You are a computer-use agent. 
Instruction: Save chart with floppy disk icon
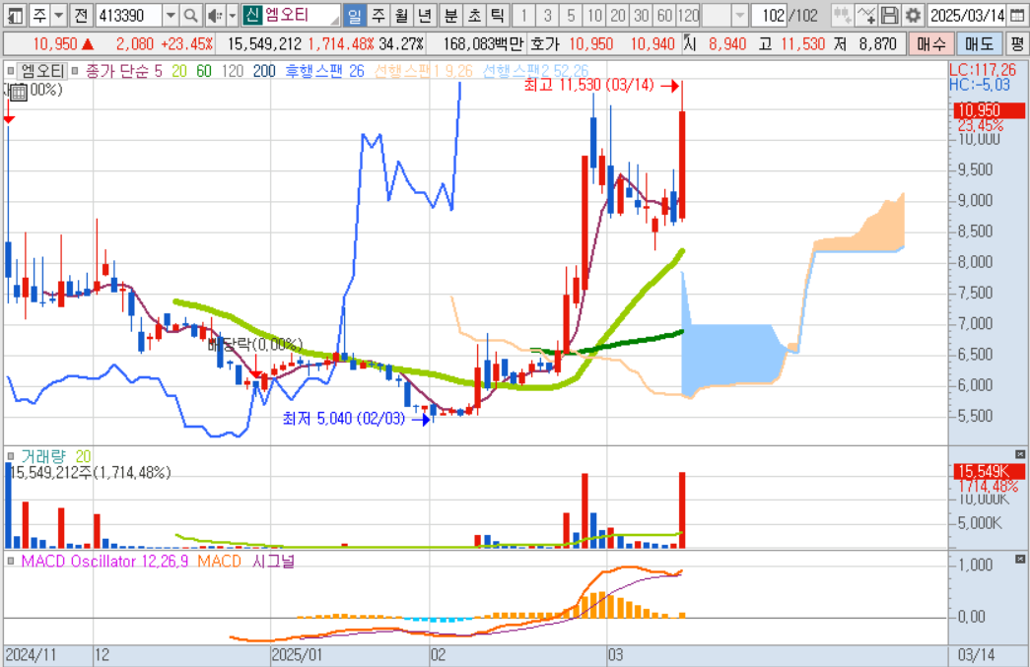[x=889, y=15]
